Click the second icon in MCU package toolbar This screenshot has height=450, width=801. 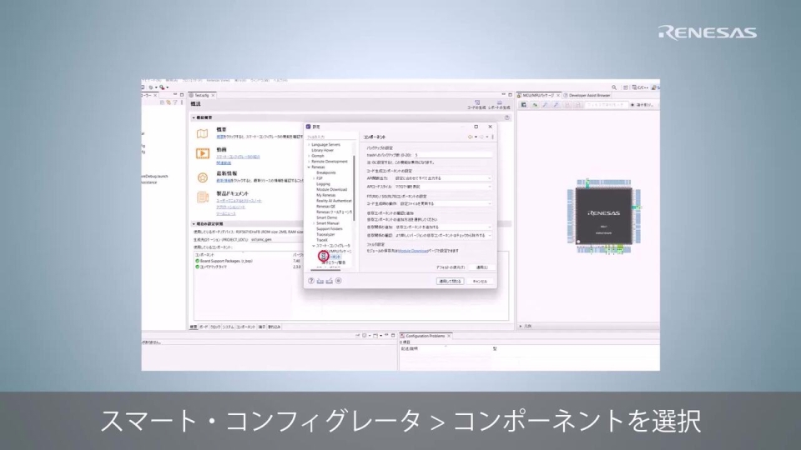pos(535,105)
